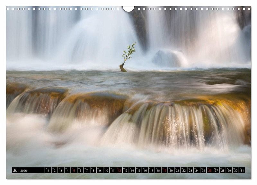The height and width of the screenshot is (185, 257).
Task: Click the rounded boulder in the waterfall
Action: point(169,58)
